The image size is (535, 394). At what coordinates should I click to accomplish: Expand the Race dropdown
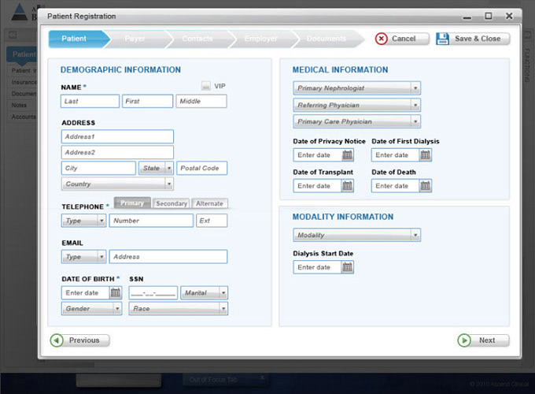coord(178,309)
